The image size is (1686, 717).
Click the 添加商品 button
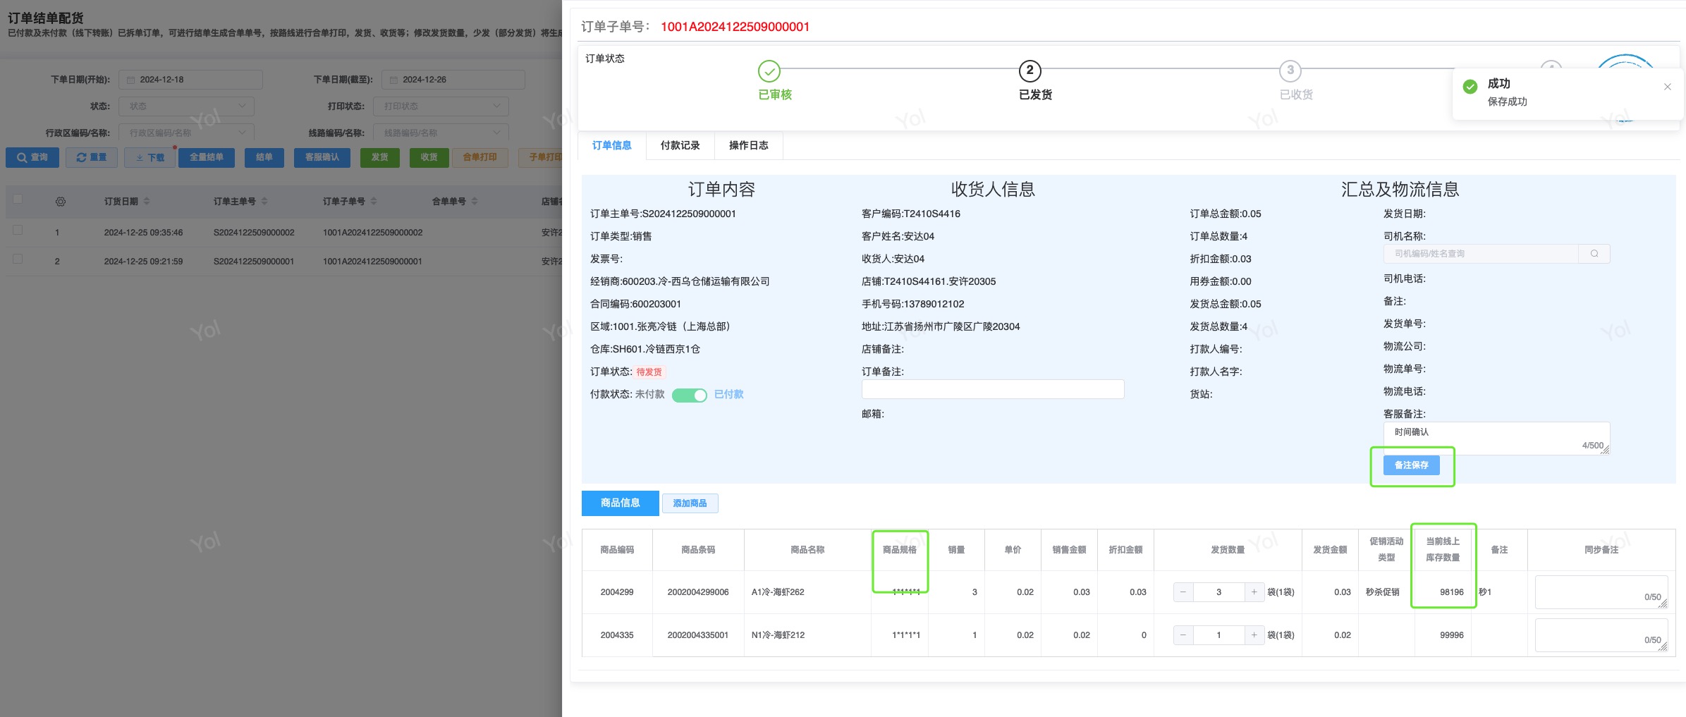689,503
